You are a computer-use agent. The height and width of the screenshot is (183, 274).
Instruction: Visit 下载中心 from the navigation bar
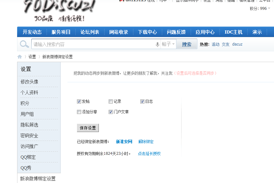click(x=148, y=32)
